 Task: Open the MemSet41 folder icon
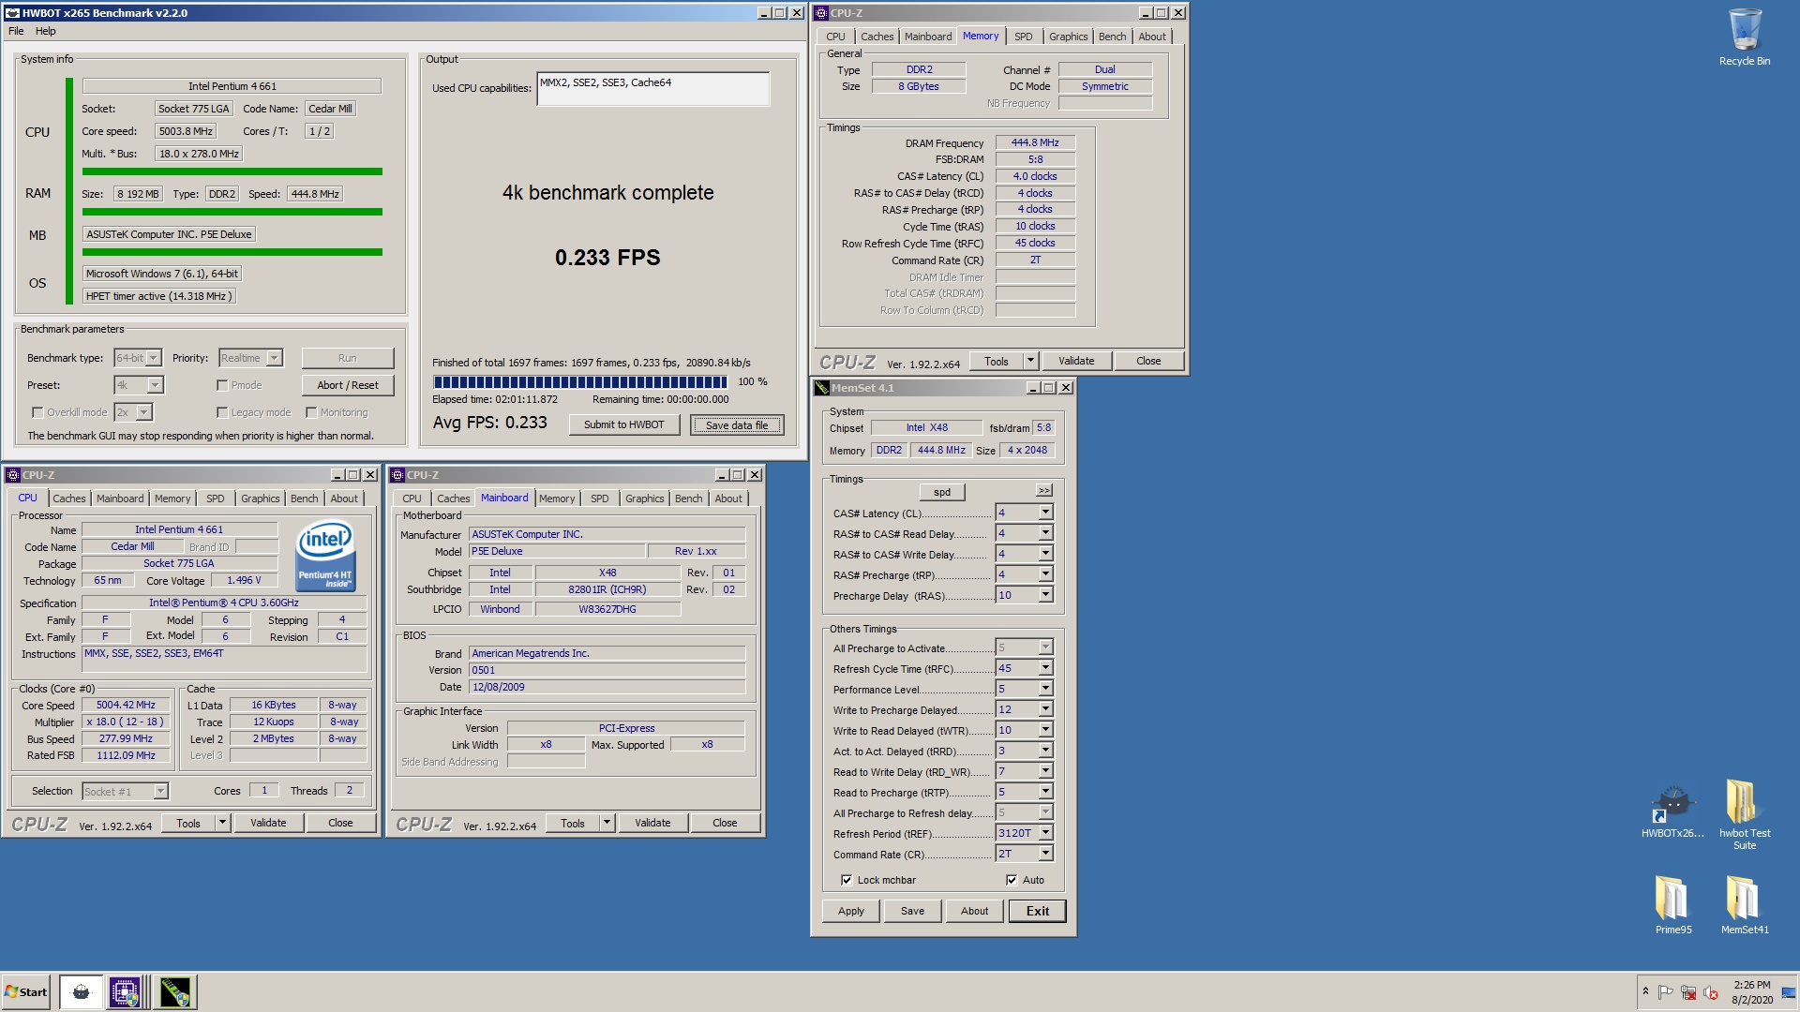click(x=1744, y=904)
